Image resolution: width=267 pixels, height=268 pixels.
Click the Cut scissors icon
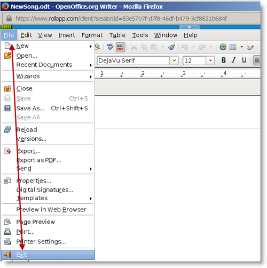(x=134, y=47)
